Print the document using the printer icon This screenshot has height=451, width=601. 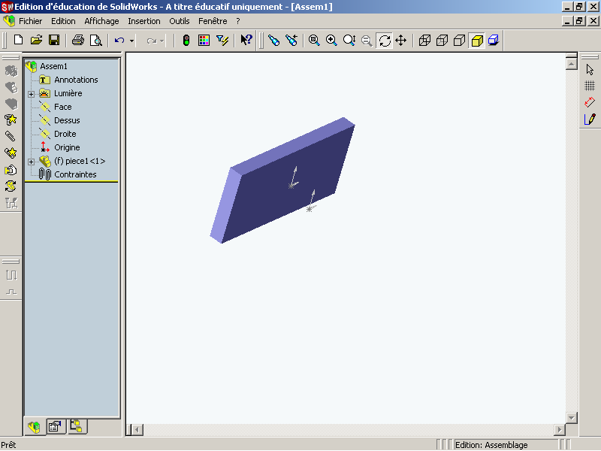click(78, 40)
